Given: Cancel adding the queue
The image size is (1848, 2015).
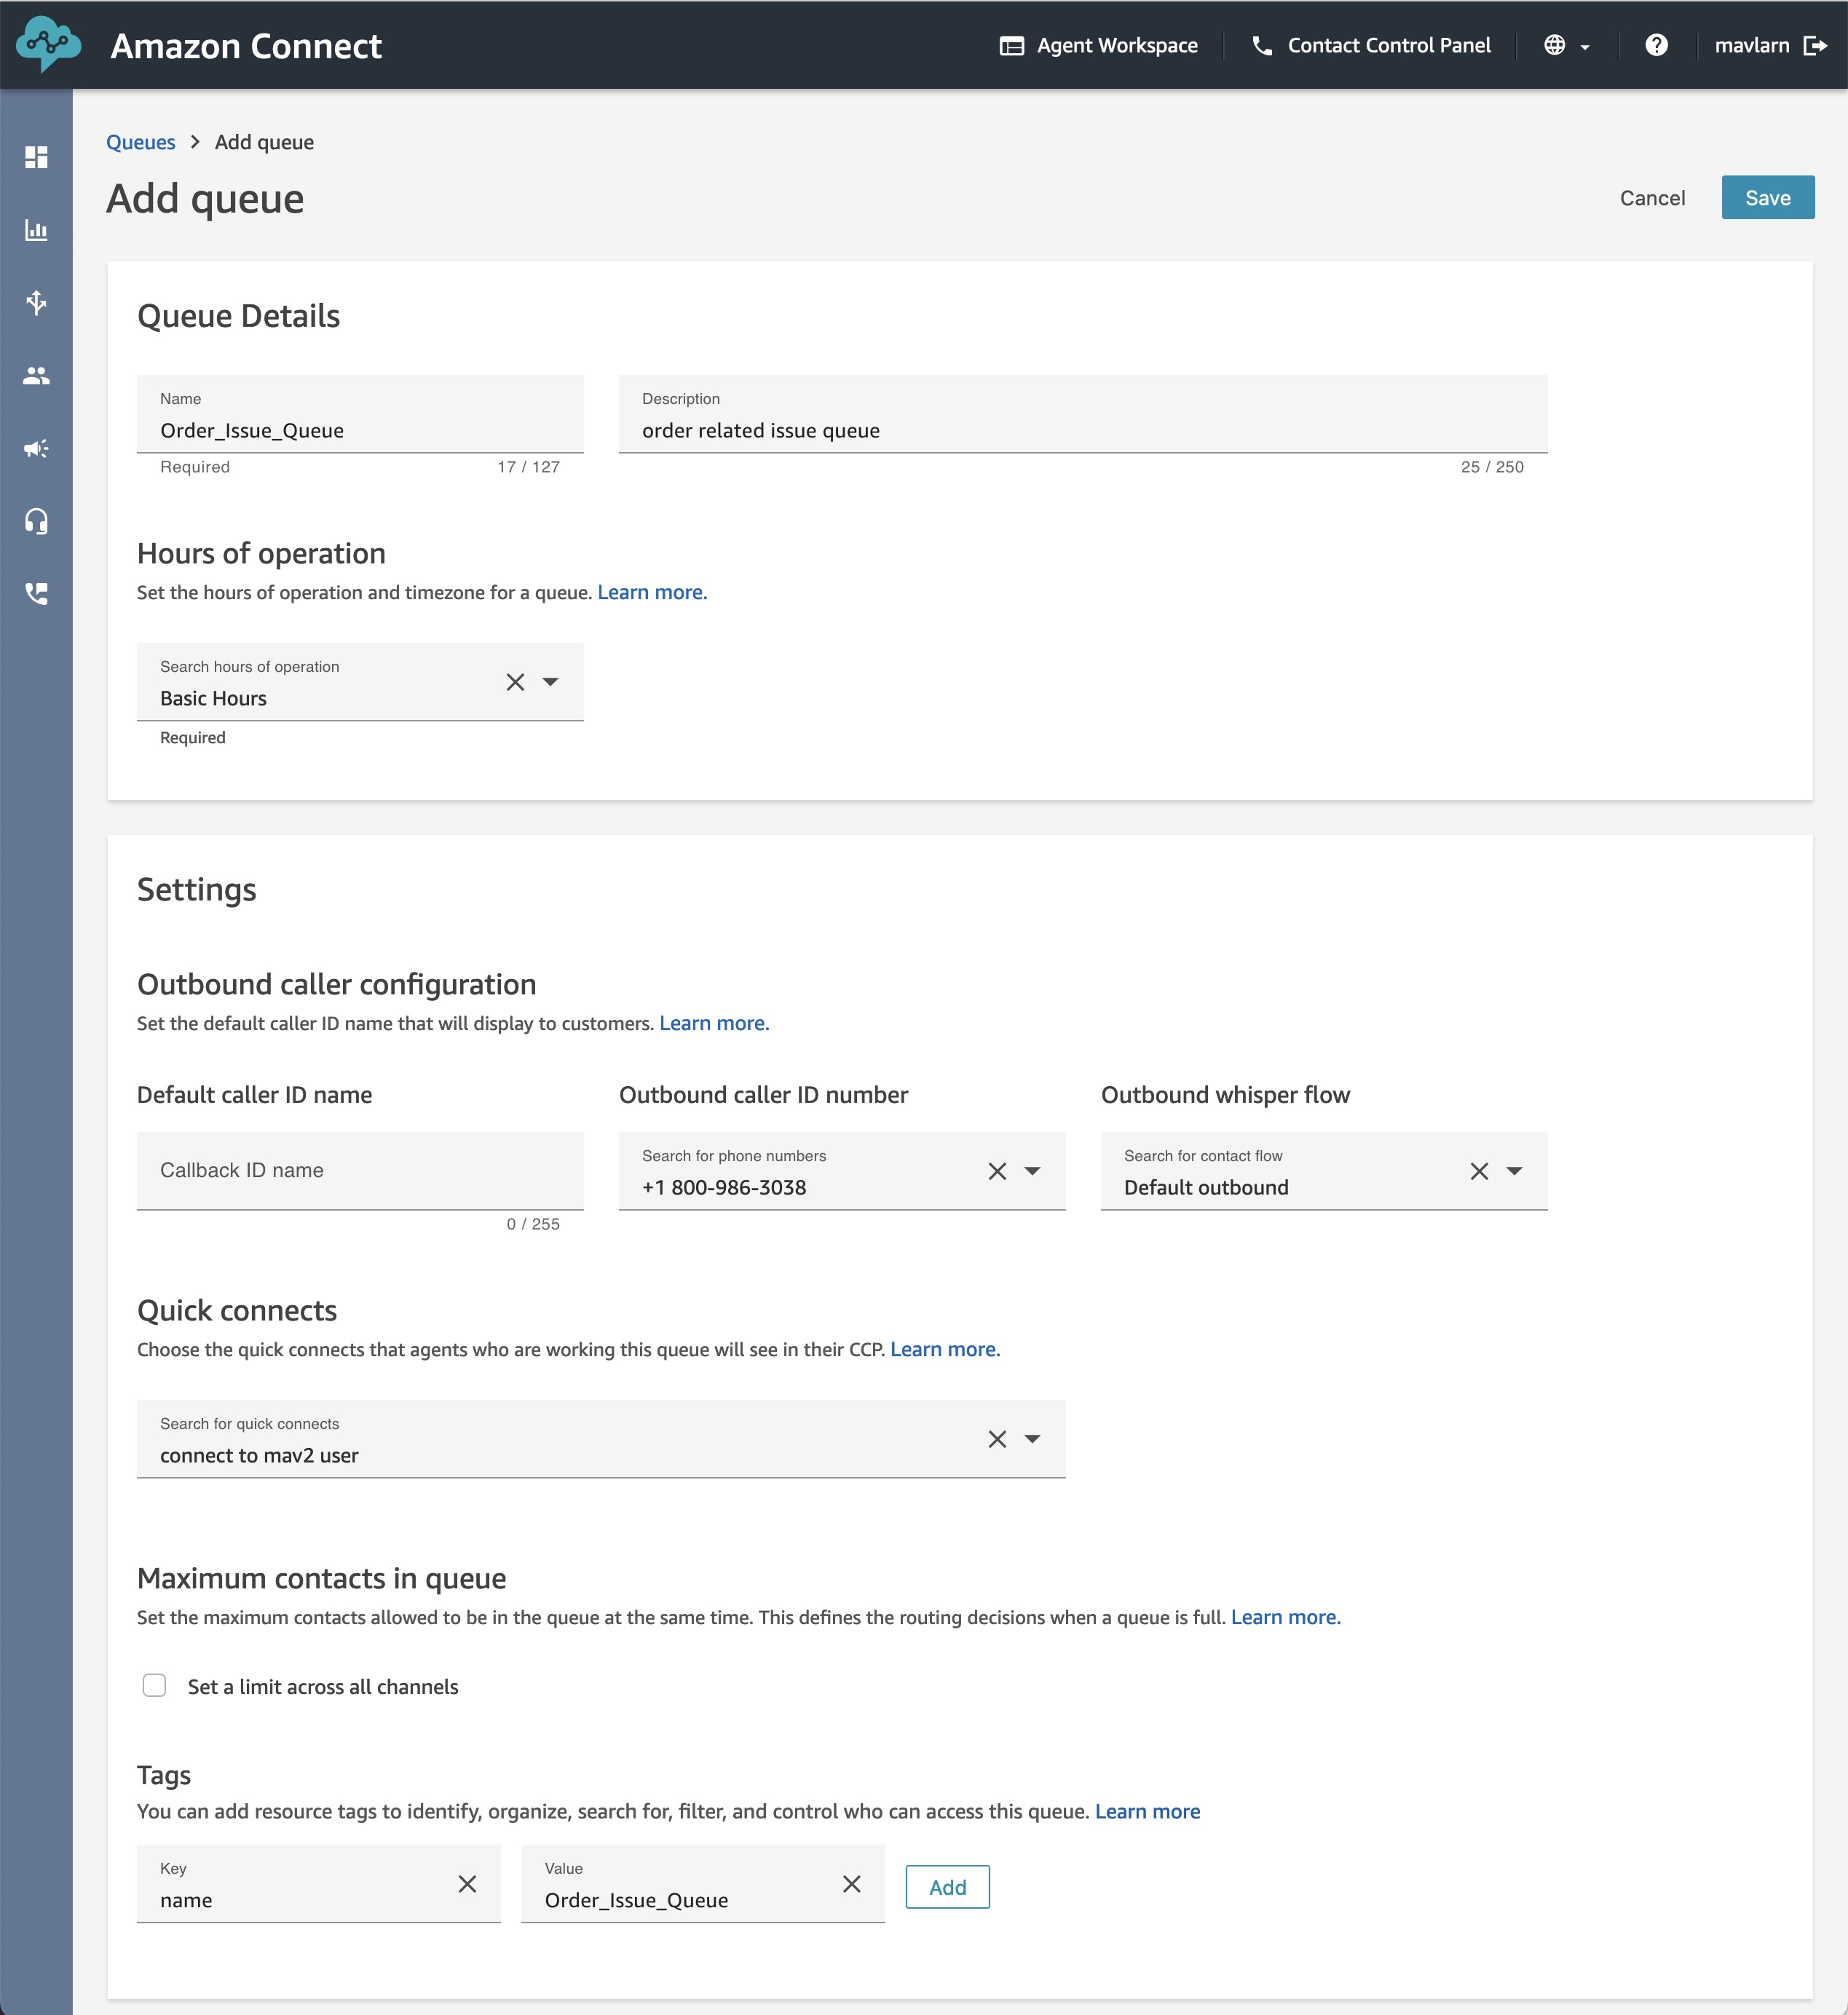Looking at the screenshot, I should (x=1652, y=198).
